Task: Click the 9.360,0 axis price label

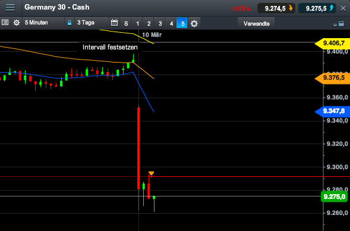Action: pos(337,98)
